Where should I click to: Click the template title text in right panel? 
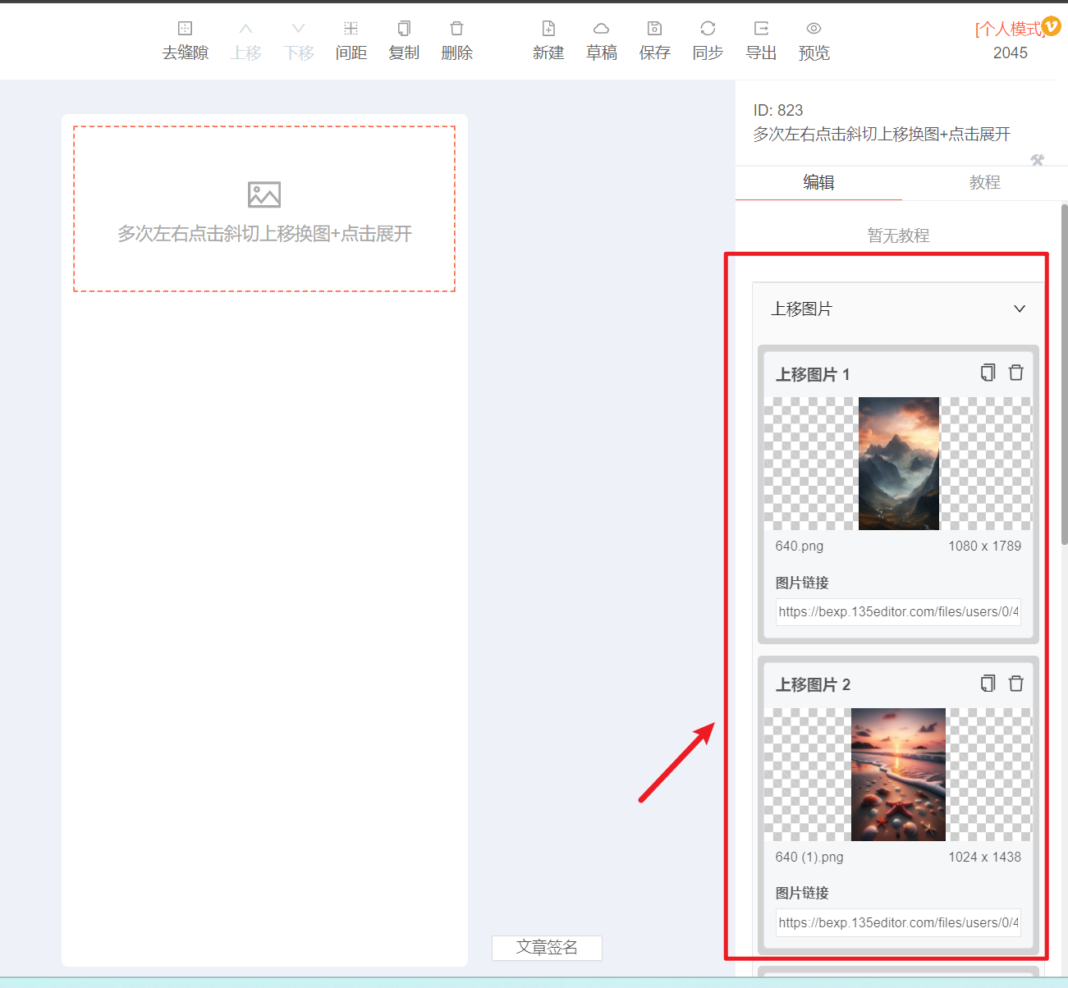click(x=882, y=134)
